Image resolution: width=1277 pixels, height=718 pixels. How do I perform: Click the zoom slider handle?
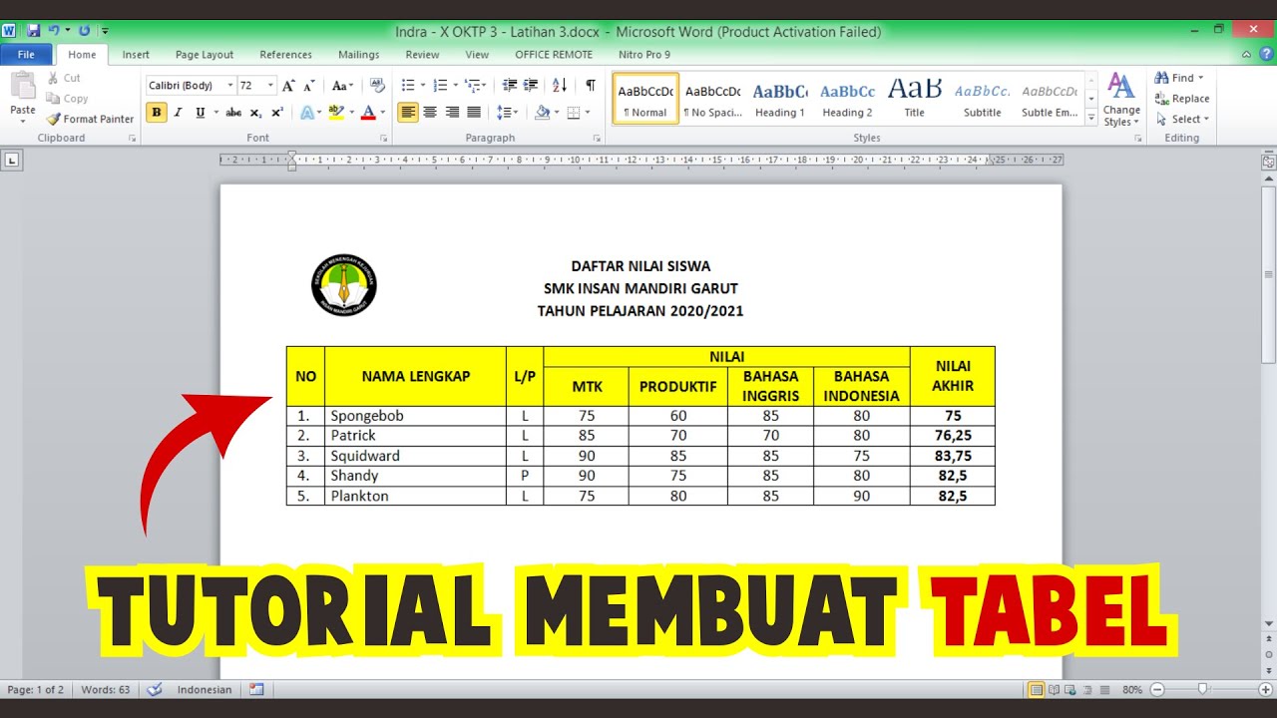pos(1203,689)
